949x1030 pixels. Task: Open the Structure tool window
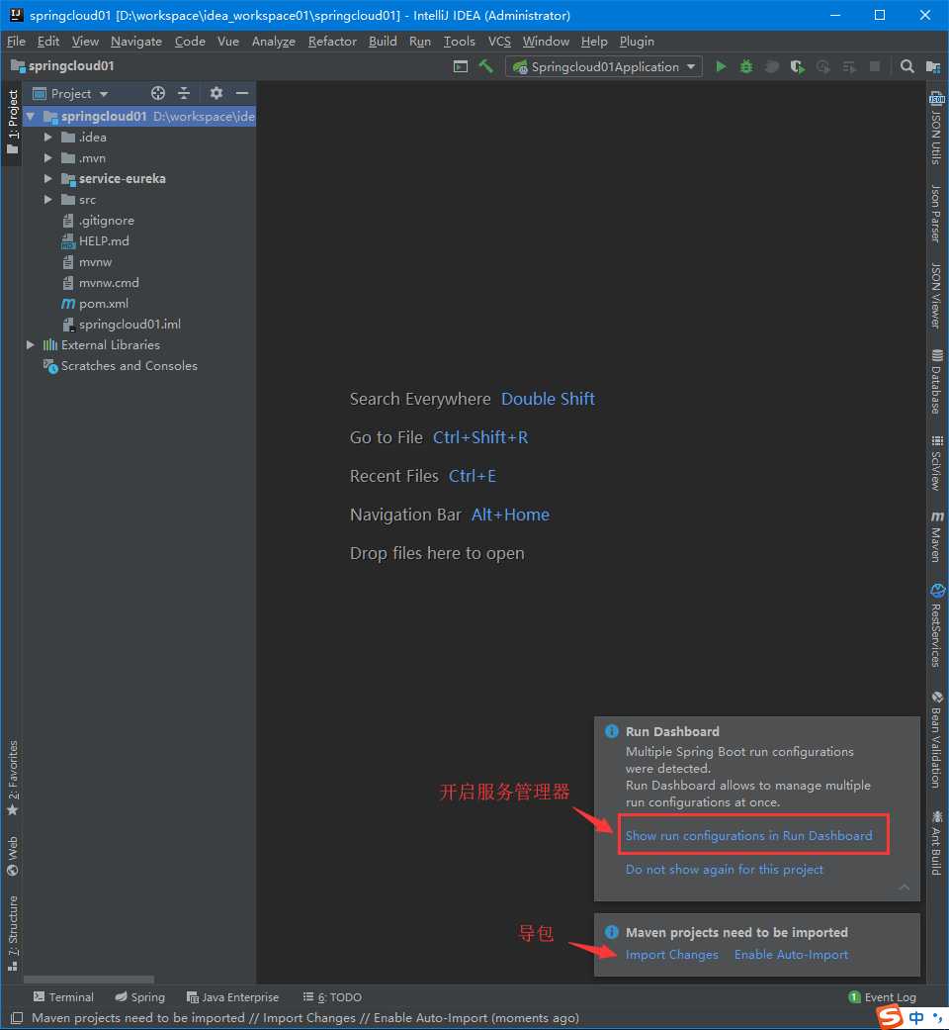coord(13,933)
